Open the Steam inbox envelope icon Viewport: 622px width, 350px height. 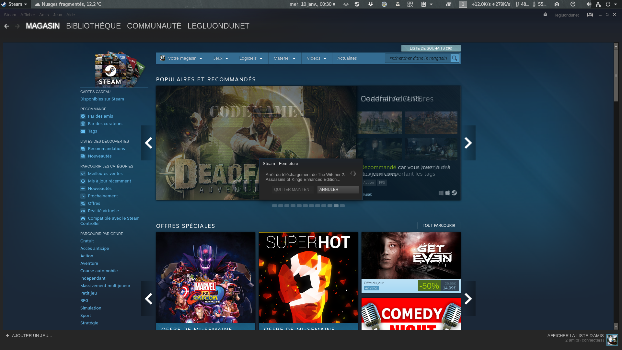coord(546,15)
